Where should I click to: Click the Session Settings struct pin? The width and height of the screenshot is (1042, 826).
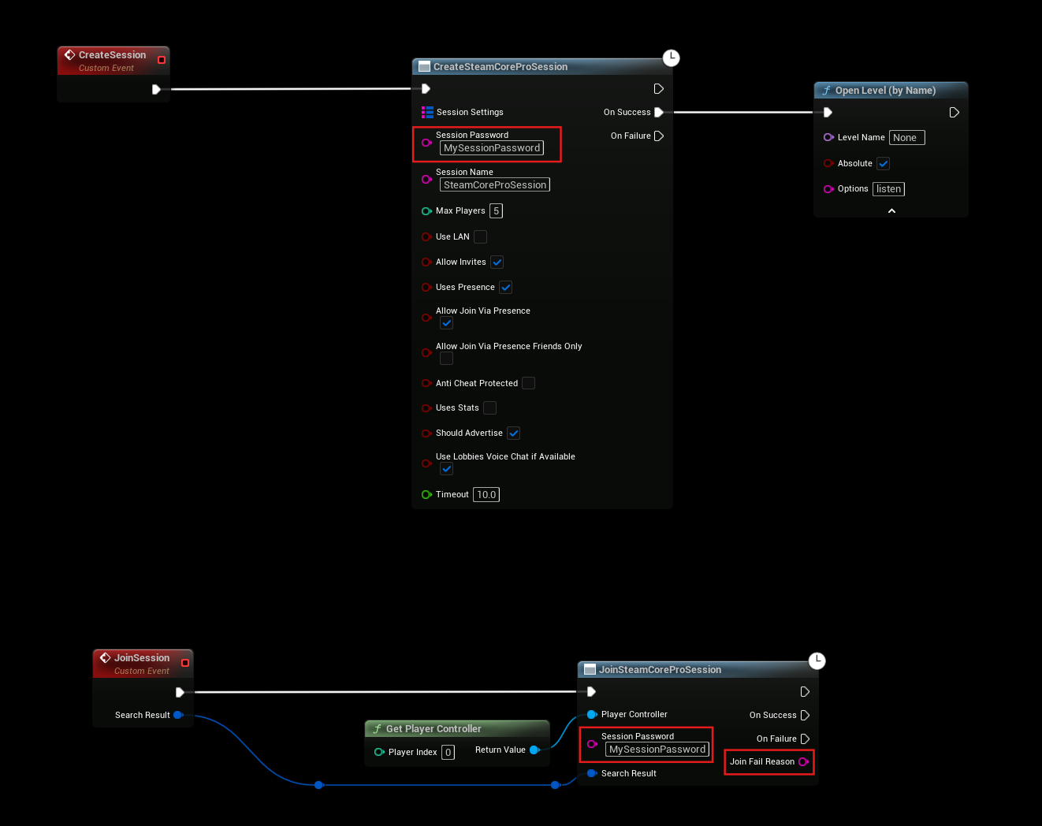coord(427,112)
